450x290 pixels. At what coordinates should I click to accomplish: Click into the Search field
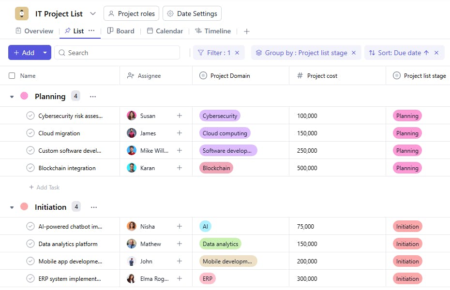click(121, 53)
